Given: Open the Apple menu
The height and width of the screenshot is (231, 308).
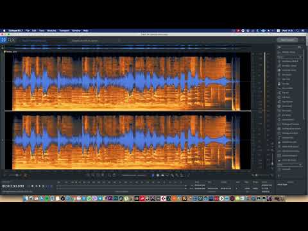Looking at the screenshot, I should coord(4,31).
